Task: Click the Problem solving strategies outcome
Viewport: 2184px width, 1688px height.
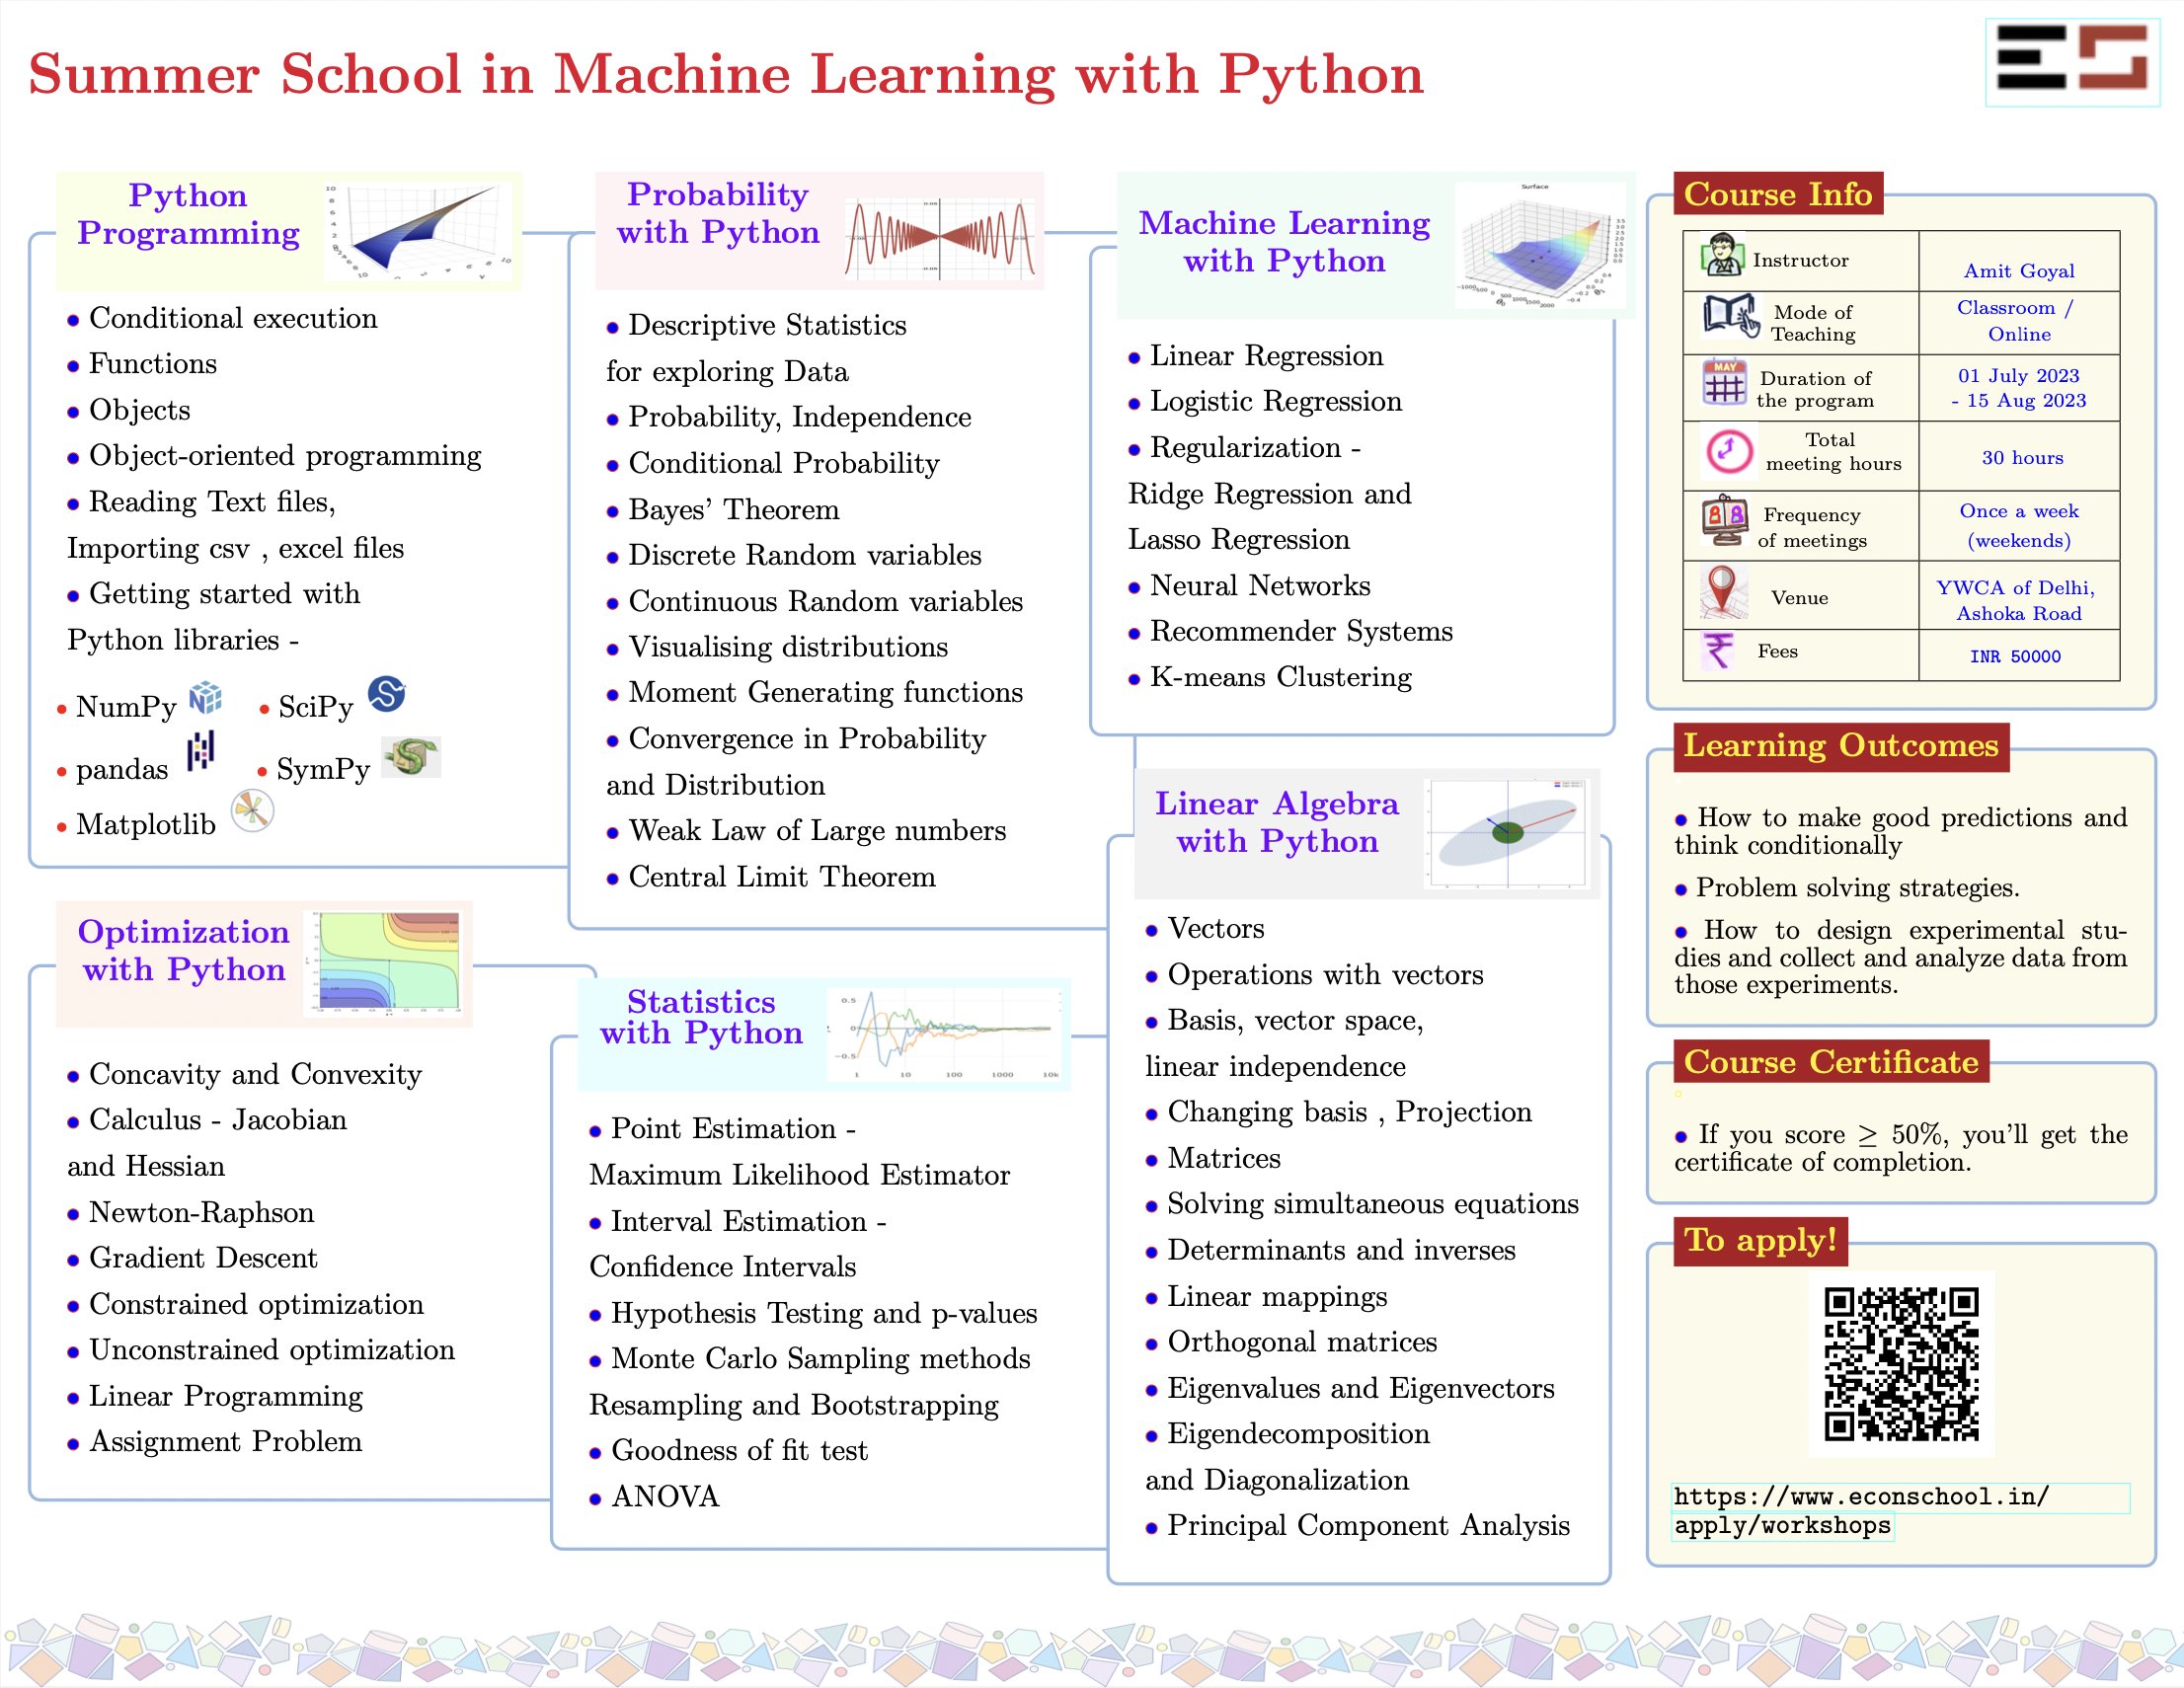Action: (1847, 888)
